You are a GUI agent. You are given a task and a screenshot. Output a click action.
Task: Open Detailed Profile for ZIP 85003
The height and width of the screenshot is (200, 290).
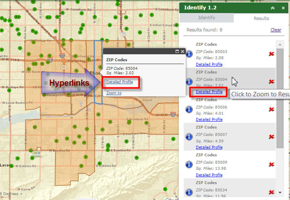click(x=209, y=64)
